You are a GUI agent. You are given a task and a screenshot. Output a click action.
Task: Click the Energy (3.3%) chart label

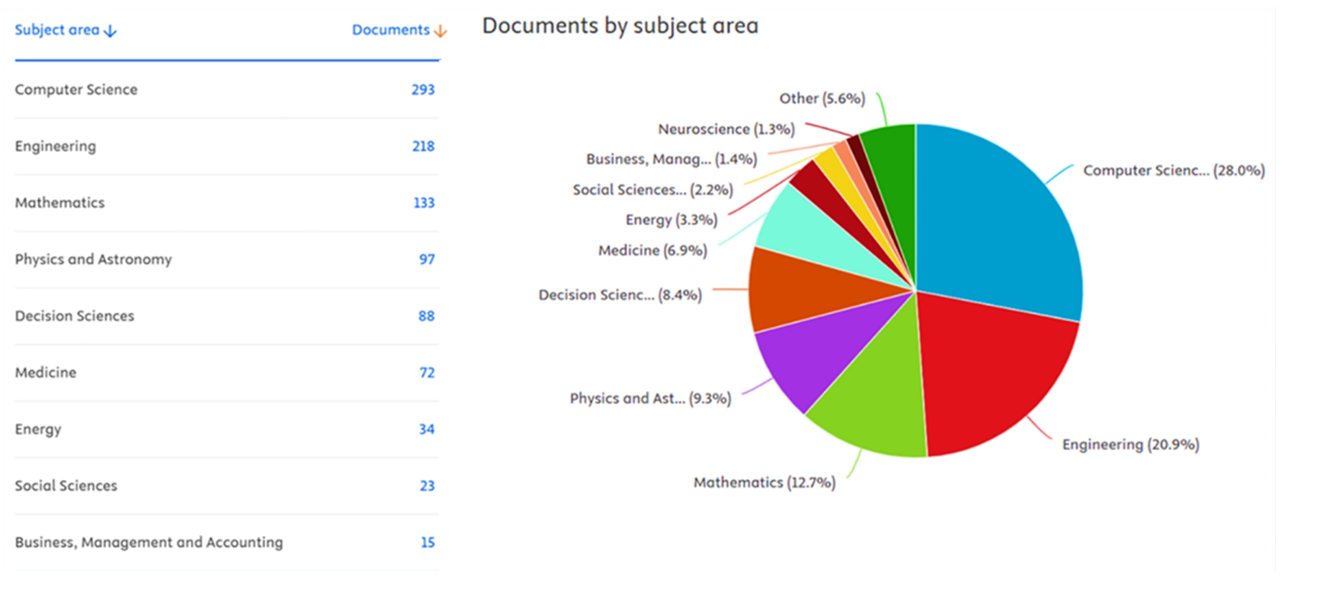(671, 220)
